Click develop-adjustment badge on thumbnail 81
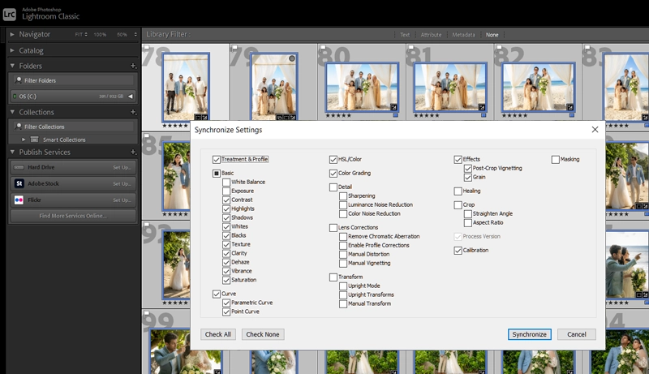This screenshot has height=374, width=649. (x=482, y=107)
